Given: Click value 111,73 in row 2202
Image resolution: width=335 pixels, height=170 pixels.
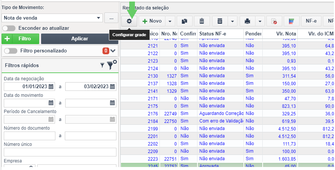Looking at the screenshot, I should click(289, 144).
